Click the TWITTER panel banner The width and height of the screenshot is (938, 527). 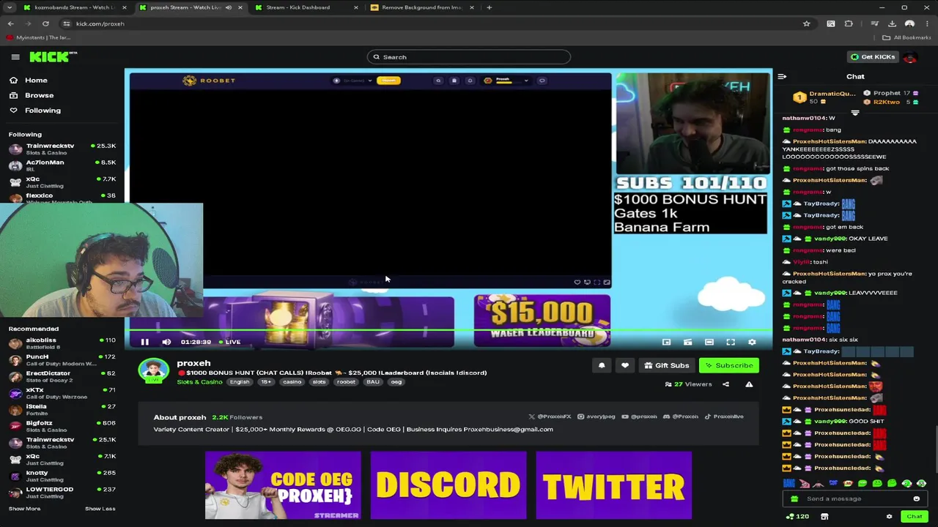click(614, 485)
